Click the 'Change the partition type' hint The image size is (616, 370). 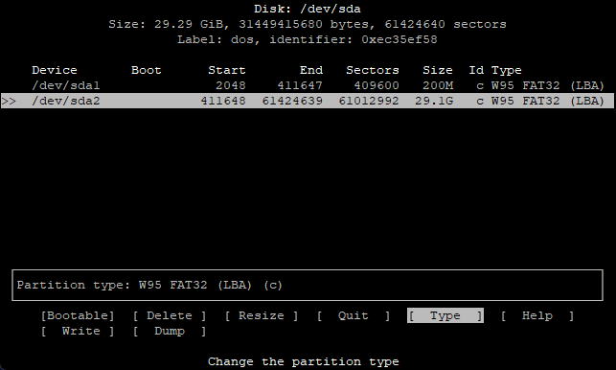304,361
